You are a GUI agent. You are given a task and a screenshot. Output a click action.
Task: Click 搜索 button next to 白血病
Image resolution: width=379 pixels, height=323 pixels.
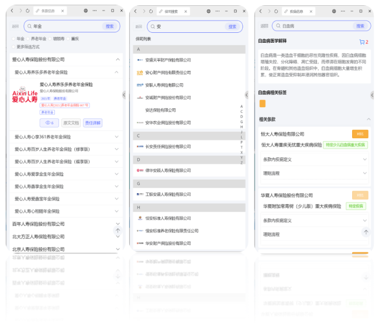pyautogui.click(x=360, y=26)
